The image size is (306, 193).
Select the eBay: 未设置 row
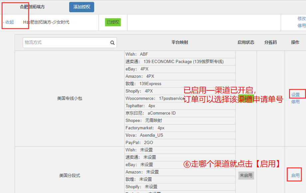coord(180,165)
